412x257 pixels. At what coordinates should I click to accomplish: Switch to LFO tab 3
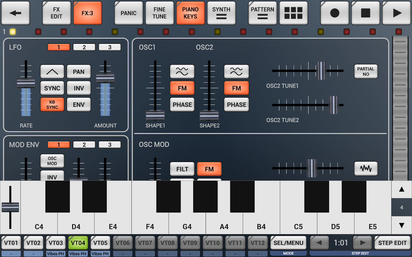point(110,47)
